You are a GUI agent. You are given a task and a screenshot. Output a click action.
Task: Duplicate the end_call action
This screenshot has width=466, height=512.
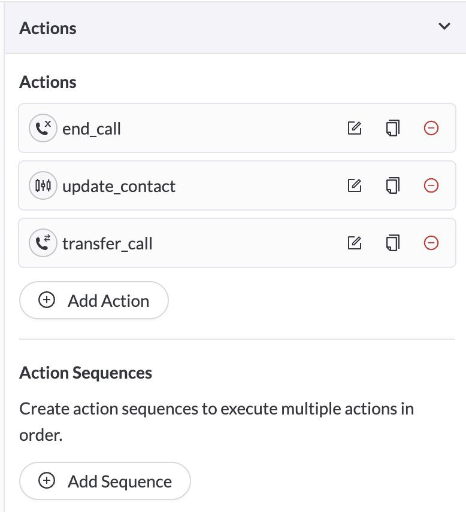[392, 128]
